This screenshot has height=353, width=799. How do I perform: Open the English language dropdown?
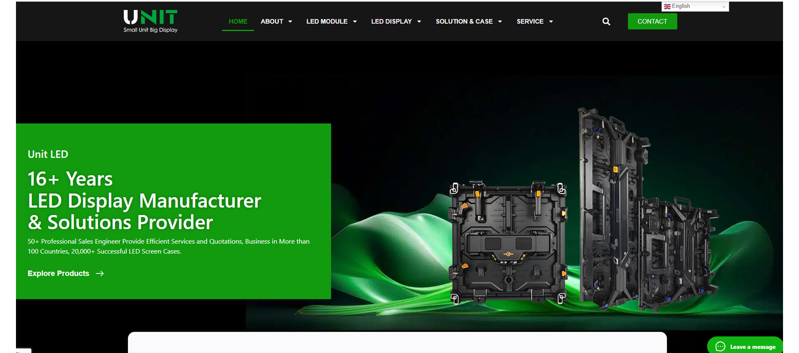pyautogui.click(x=695, y=6)
